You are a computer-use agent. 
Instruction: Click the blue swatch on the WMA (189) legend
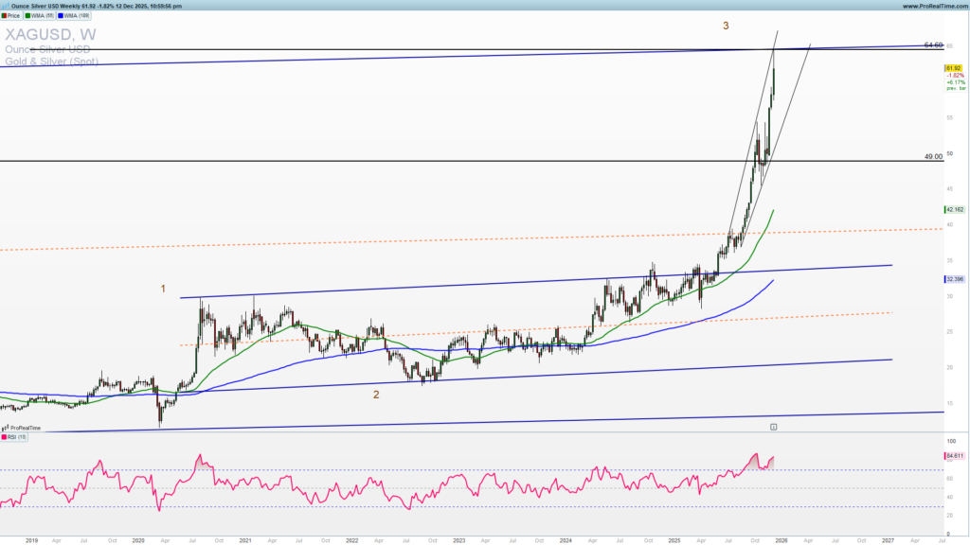[61, 15]
